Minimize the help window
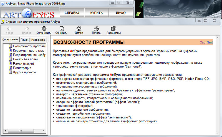The width and height of the screenshot is (222, 137). (x=199, y=21)
